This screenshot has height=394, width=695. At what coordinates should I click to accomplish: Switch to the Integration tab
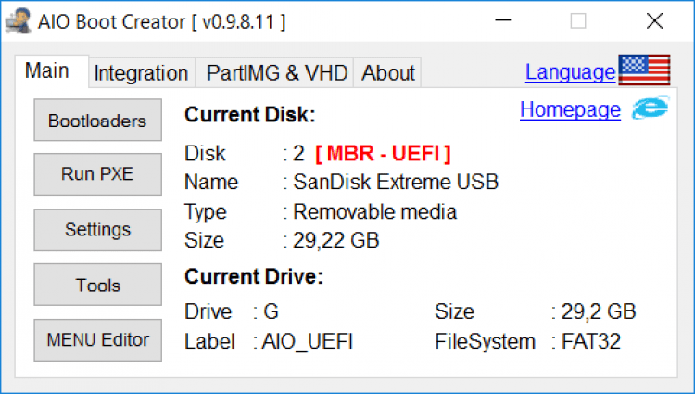141,73
